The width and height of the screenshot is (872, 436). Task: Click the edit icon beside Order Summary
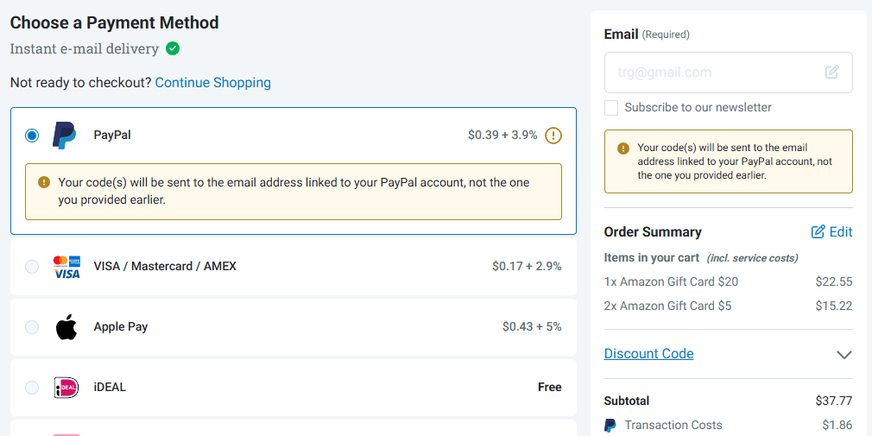tap(818, 232)
